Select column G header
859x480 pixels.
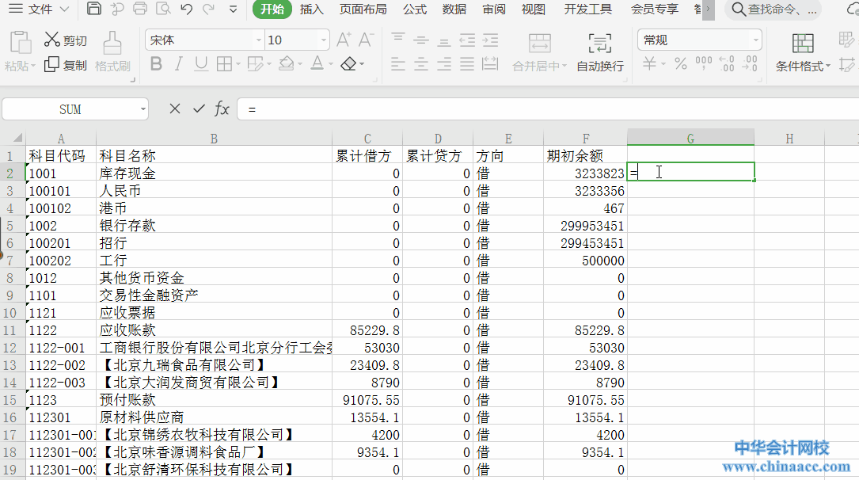tap(690, 138)
